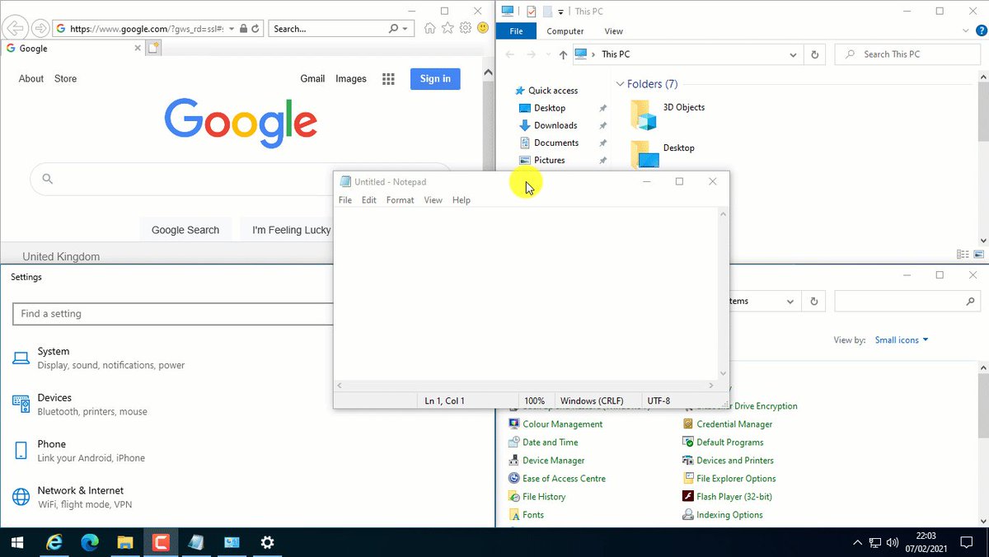This screenshot has height=557, width=989.
Task: Open File Explorer Options in Control Panel
Action: [x=729, y=479]
